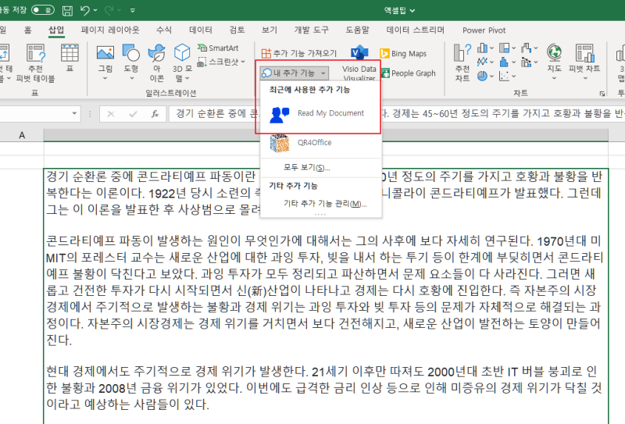Open the 수식 ribbon tab
Image resolution: width=625 pixels, height=424 pixels.
tap(164, 30)
